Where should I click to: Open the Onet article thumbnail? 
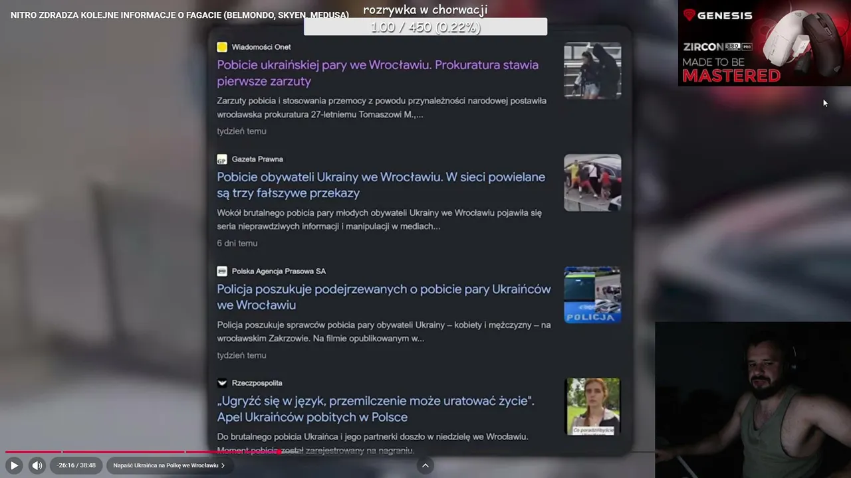point(592,70)
